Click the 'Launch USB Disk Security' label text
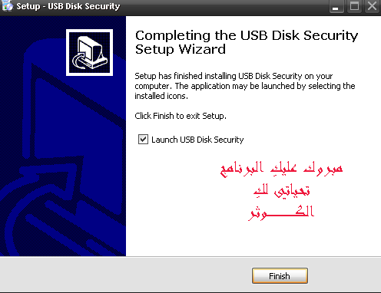This screenshot has width=381, height=293. coord(197,140)
